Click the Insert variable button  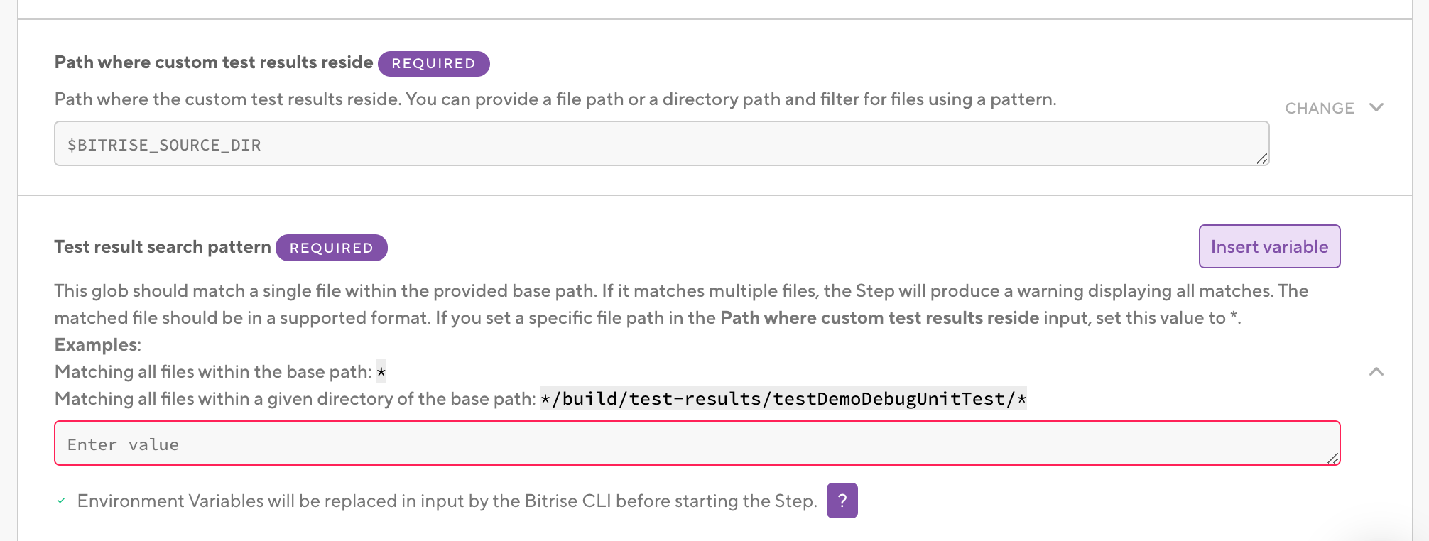tap(1269, 246)
